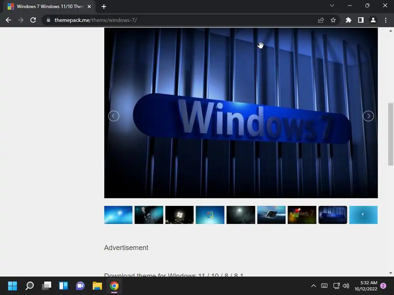Launch Teams Chat from the taskbar
Viewport: 394px width, 295px height.
[80, 286]
